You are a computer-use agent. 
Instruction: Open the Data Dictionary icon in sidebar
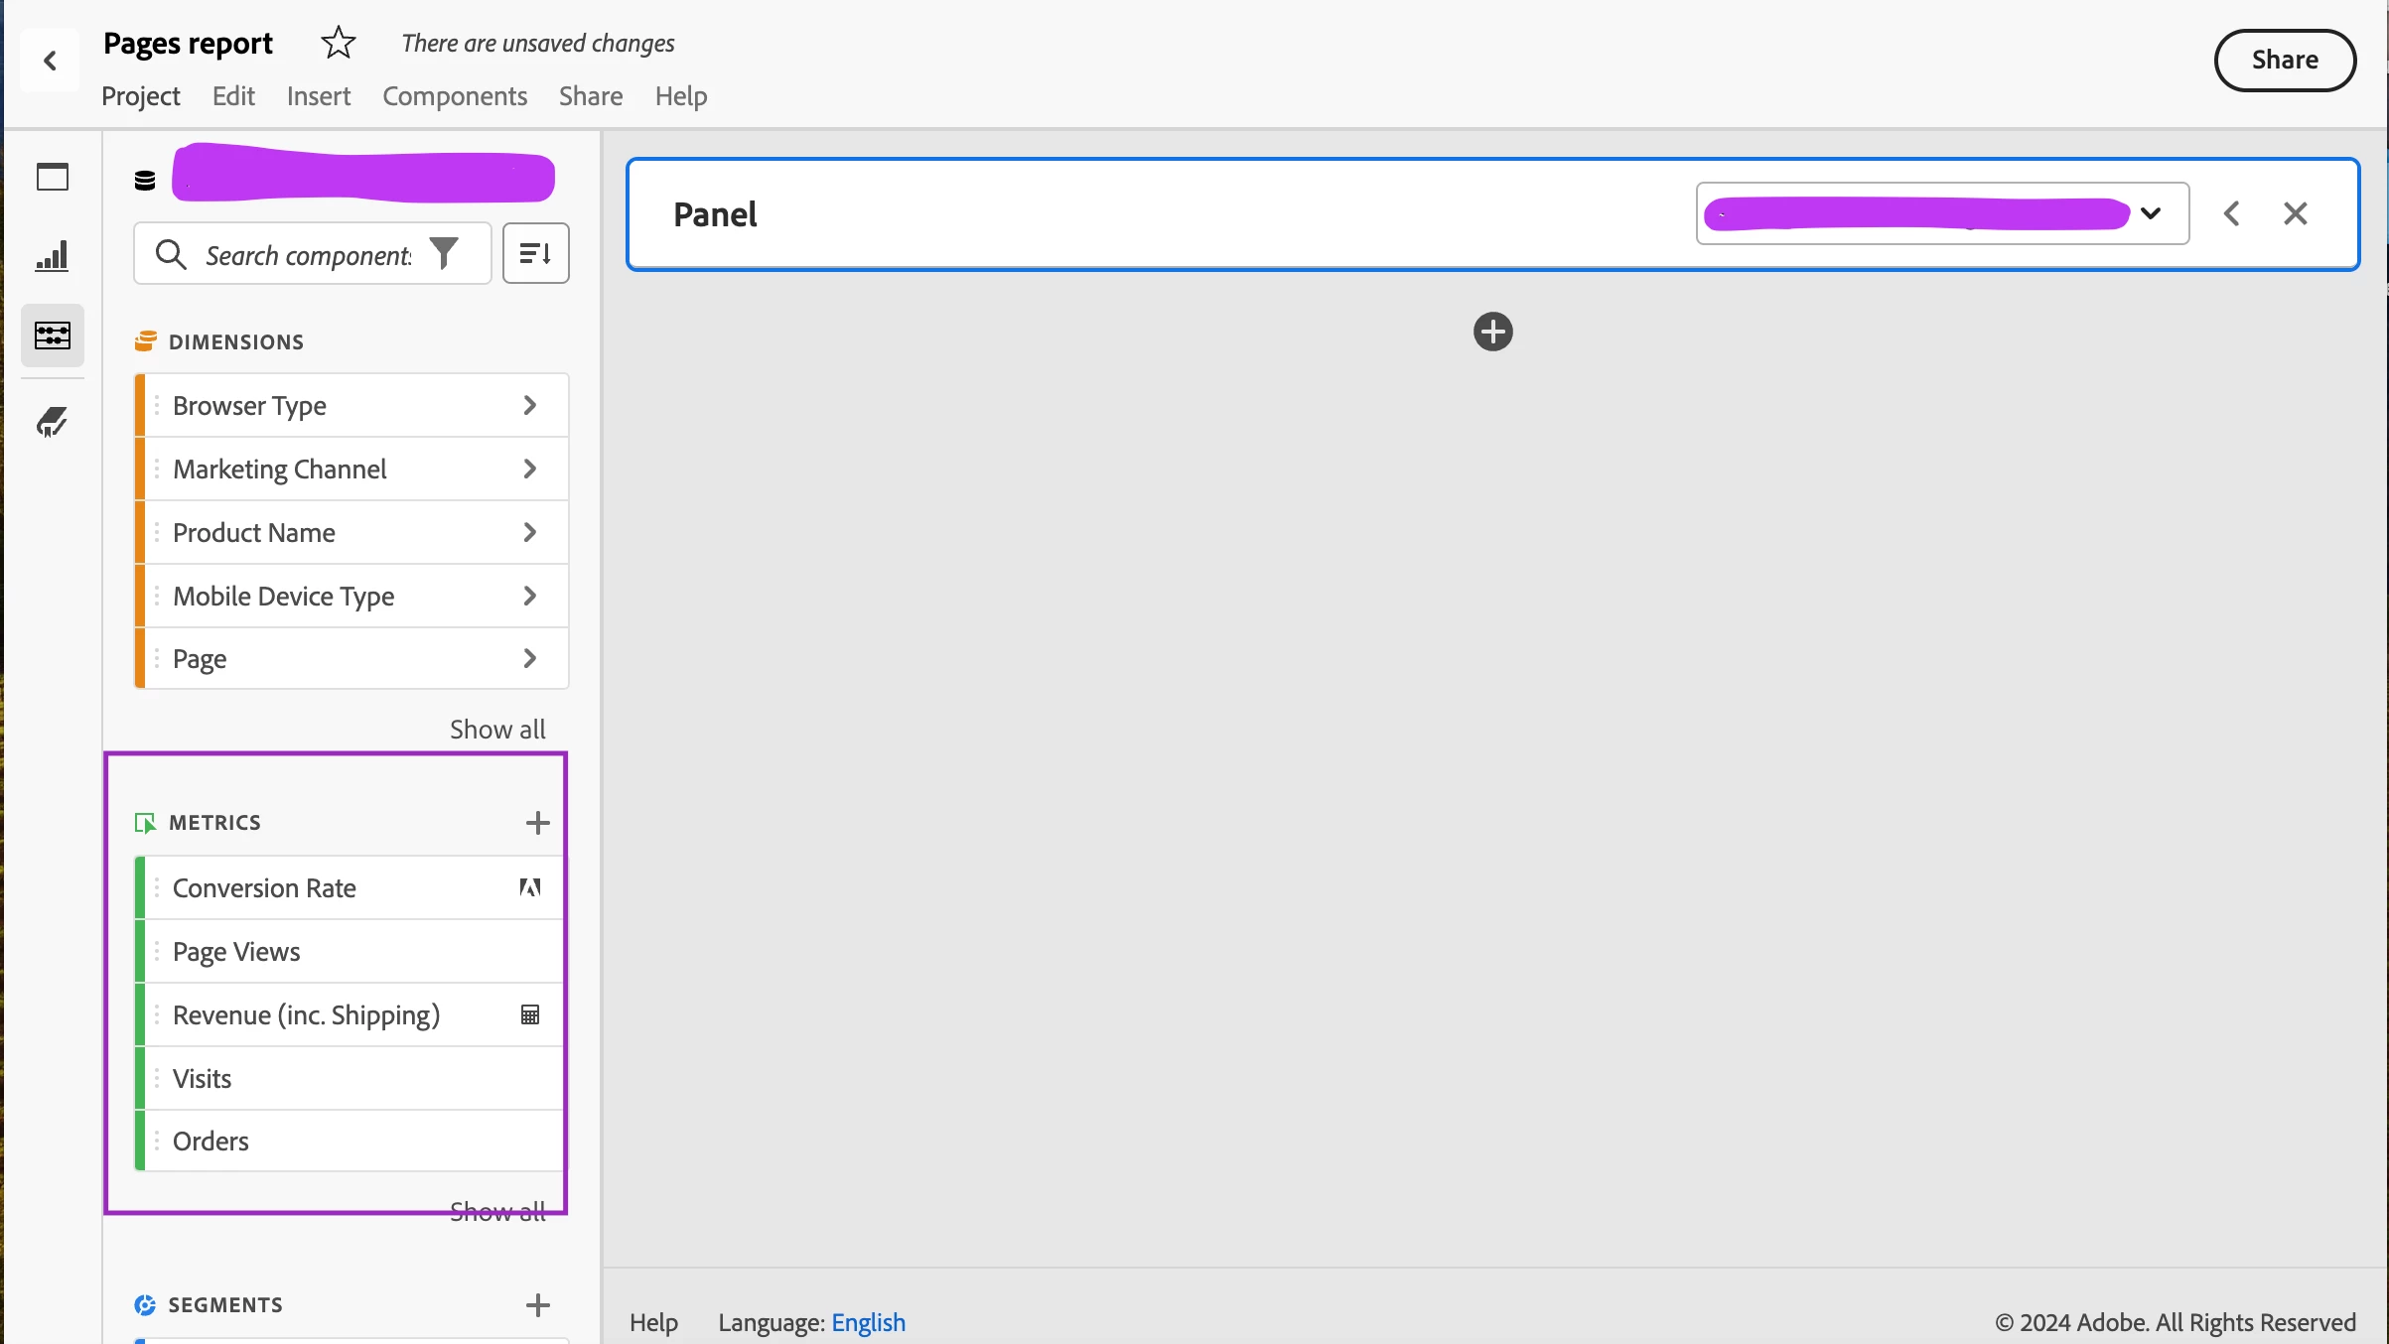click(x=52, y=423)
